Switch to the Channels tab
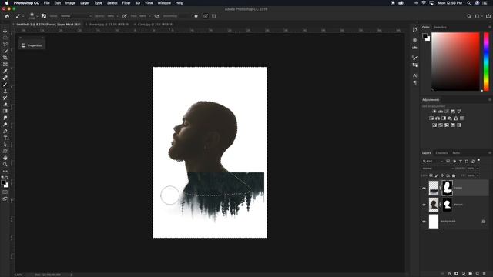 point(441,153)
